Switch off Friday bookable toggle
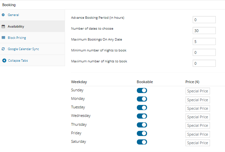Image resolution: width=225 pixels, height=152 pixels. pos(142,133)
